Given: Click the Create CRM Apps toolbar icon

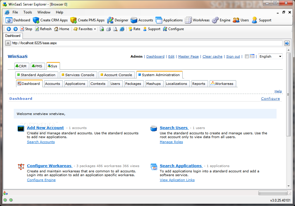Looking at the screenshot, I should tap(36, 20).
